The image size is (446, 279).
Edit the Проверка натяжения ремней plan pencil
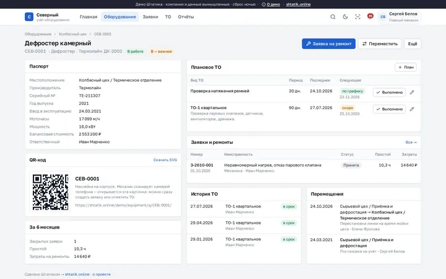point(412,92)
